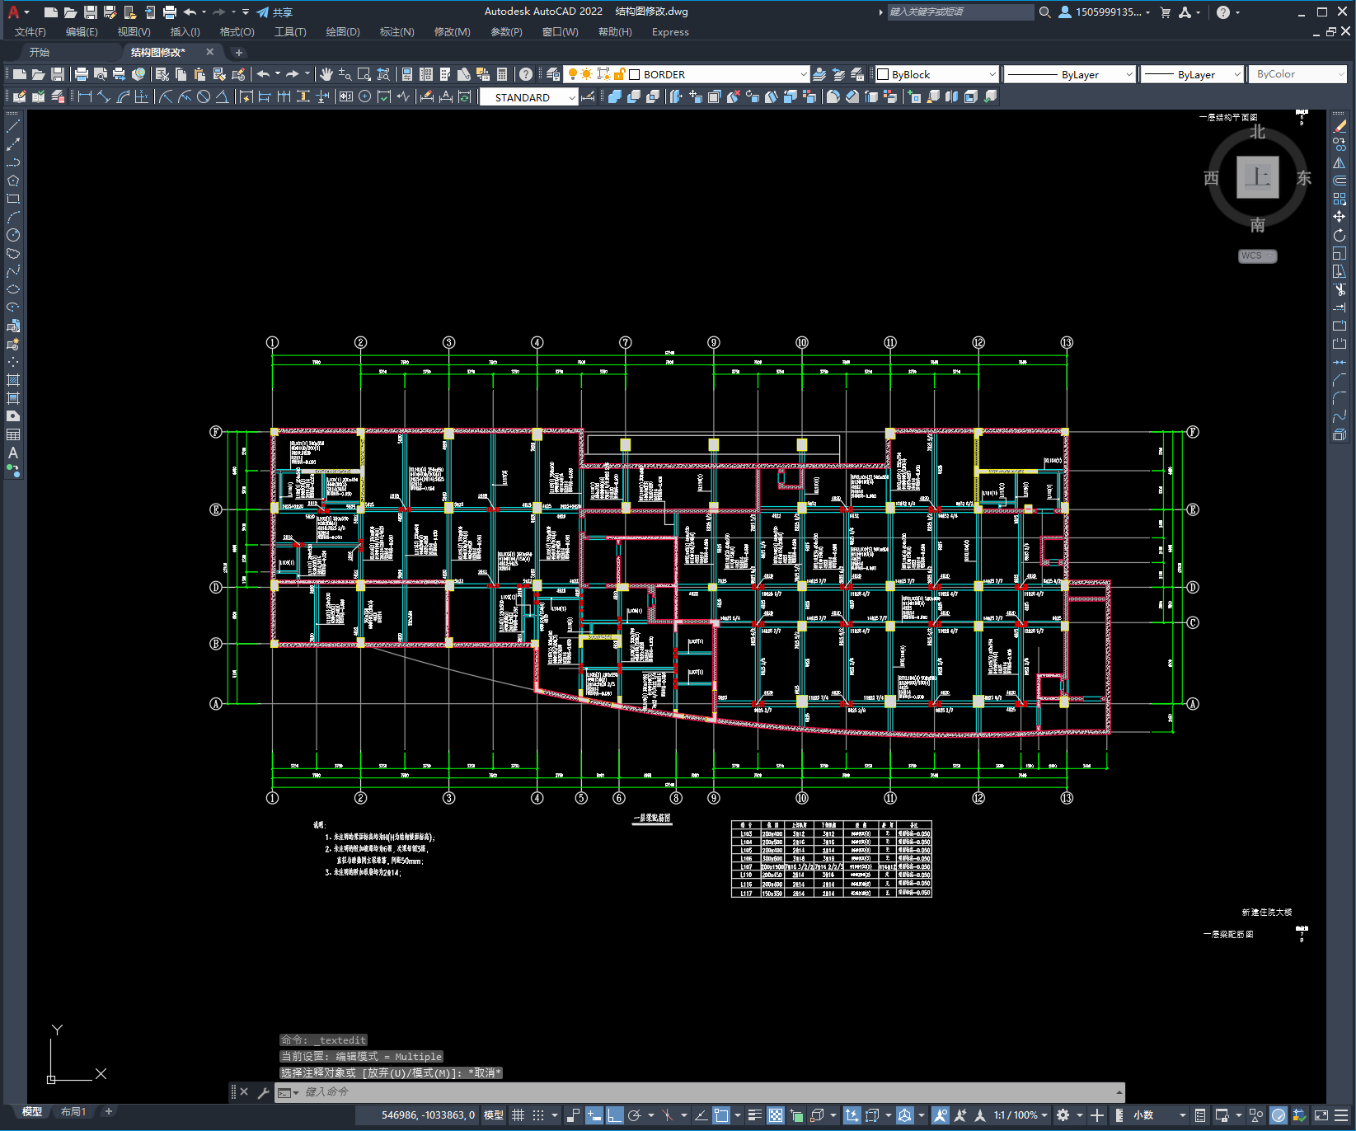
Task: Select the Rotate tool in the modify toolbar
Action: [x=1340, y=235]
